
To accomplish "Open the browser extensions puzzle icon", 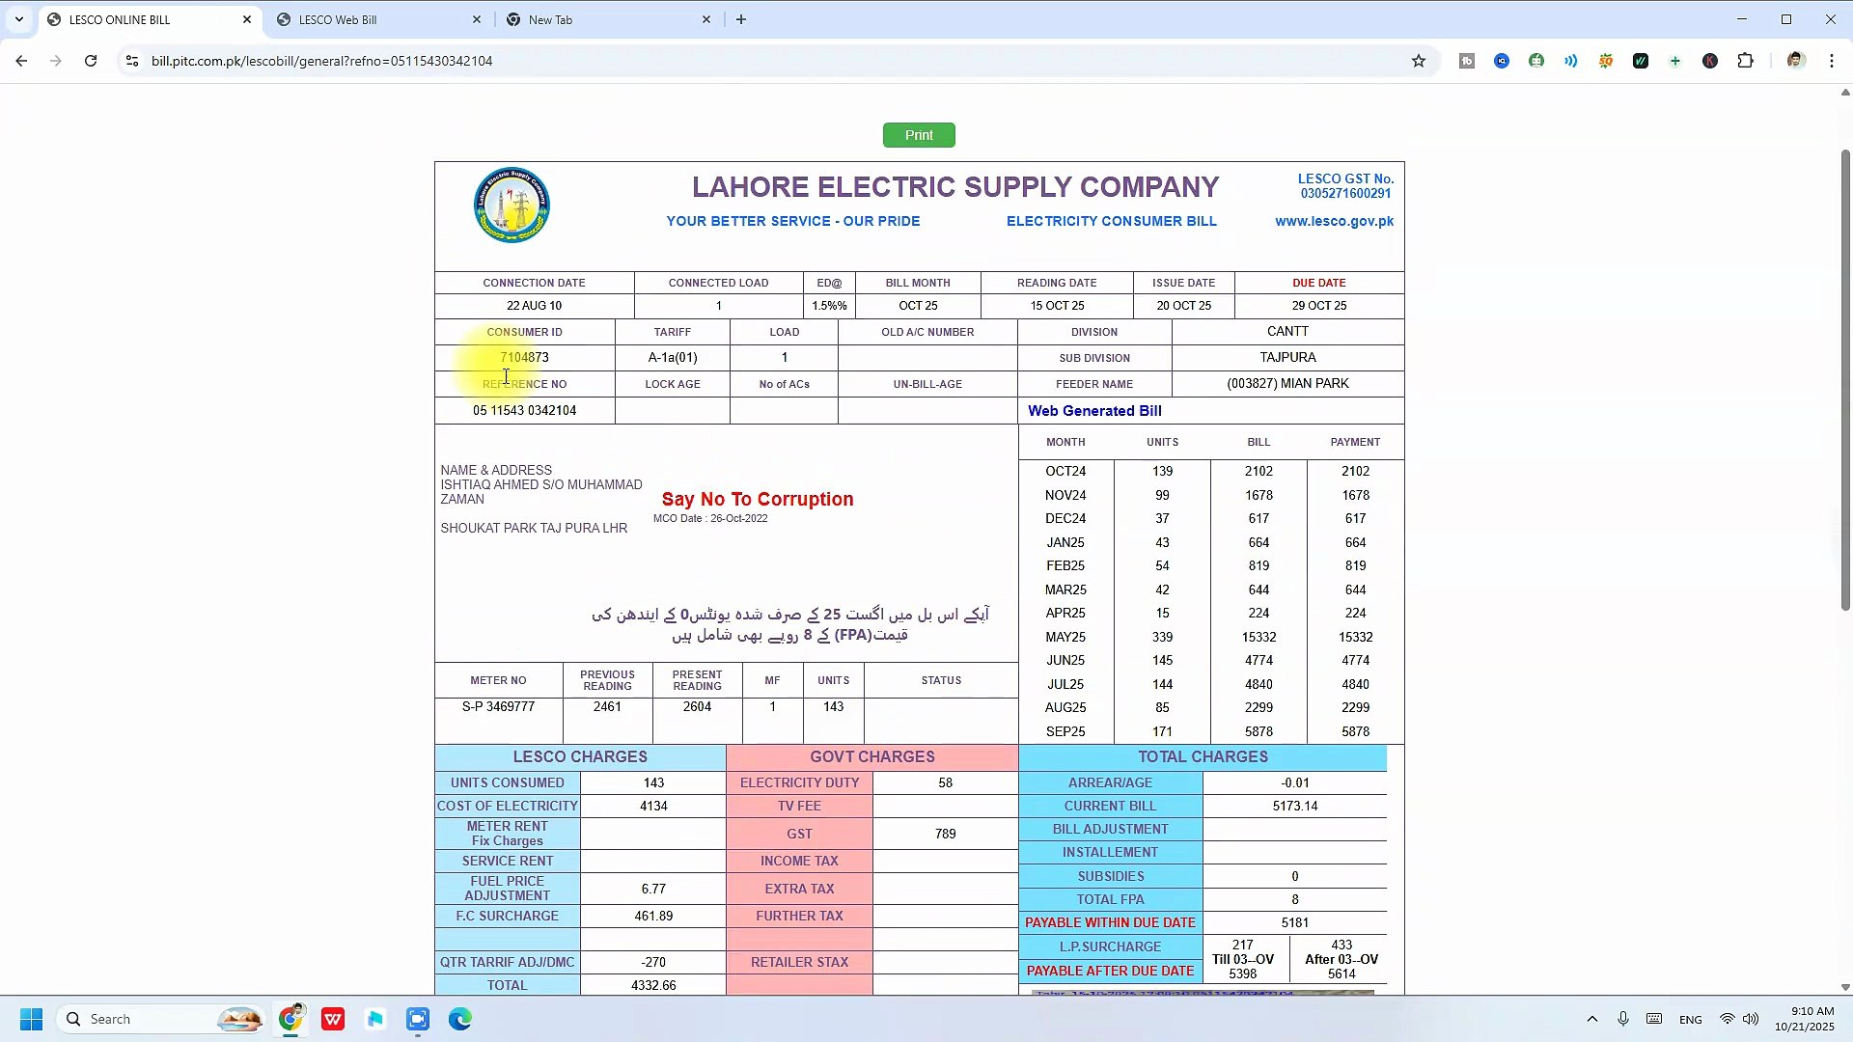I will (1746, 61).
